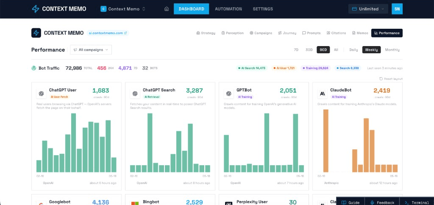
Task: Open the home icon in top navigation
Action: point(167,9)
